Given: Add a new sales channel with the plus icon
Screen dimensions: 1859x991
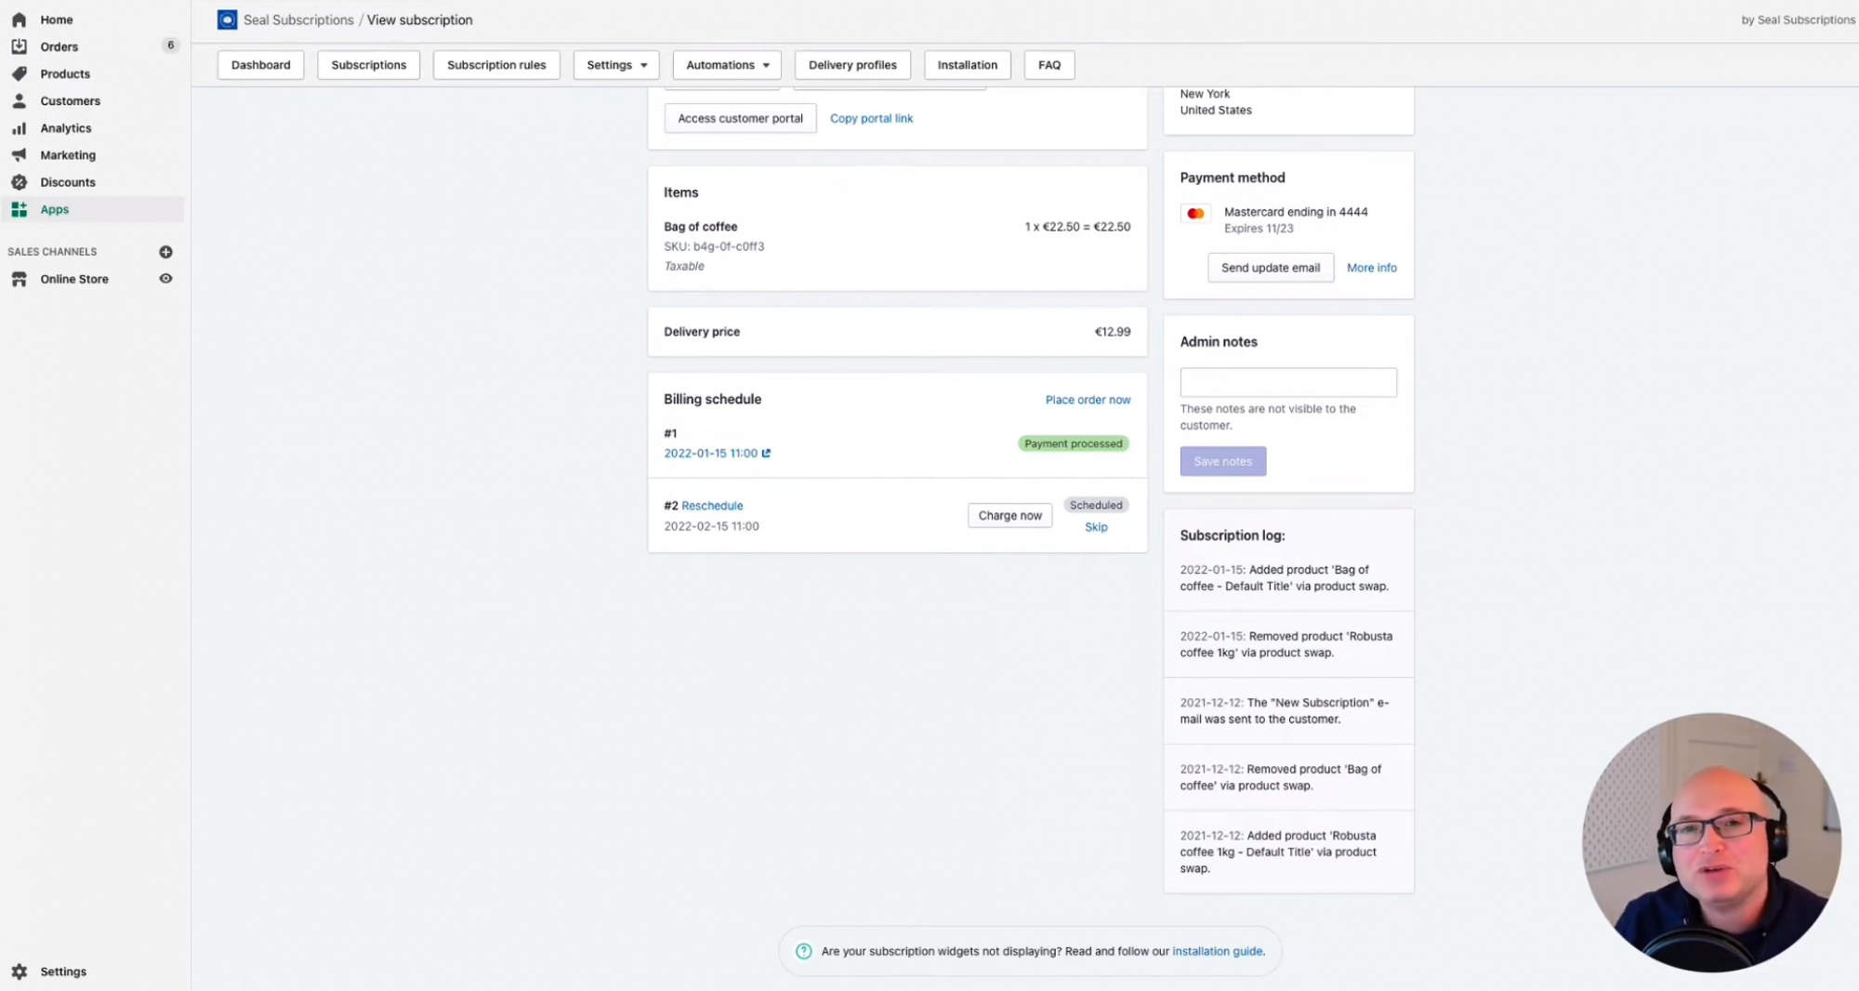Looking at the screenshot, I should click(165, 251).
